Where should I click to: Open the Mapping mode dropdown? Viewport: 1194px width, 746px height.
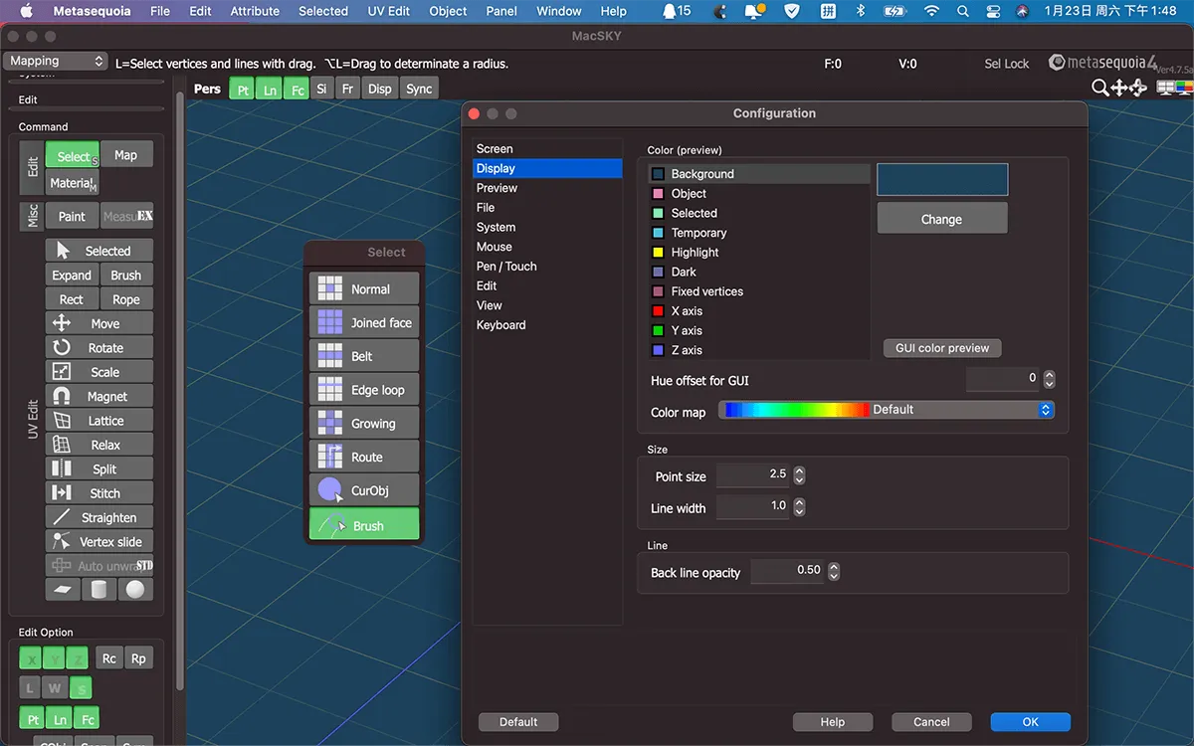pos(56,62)
